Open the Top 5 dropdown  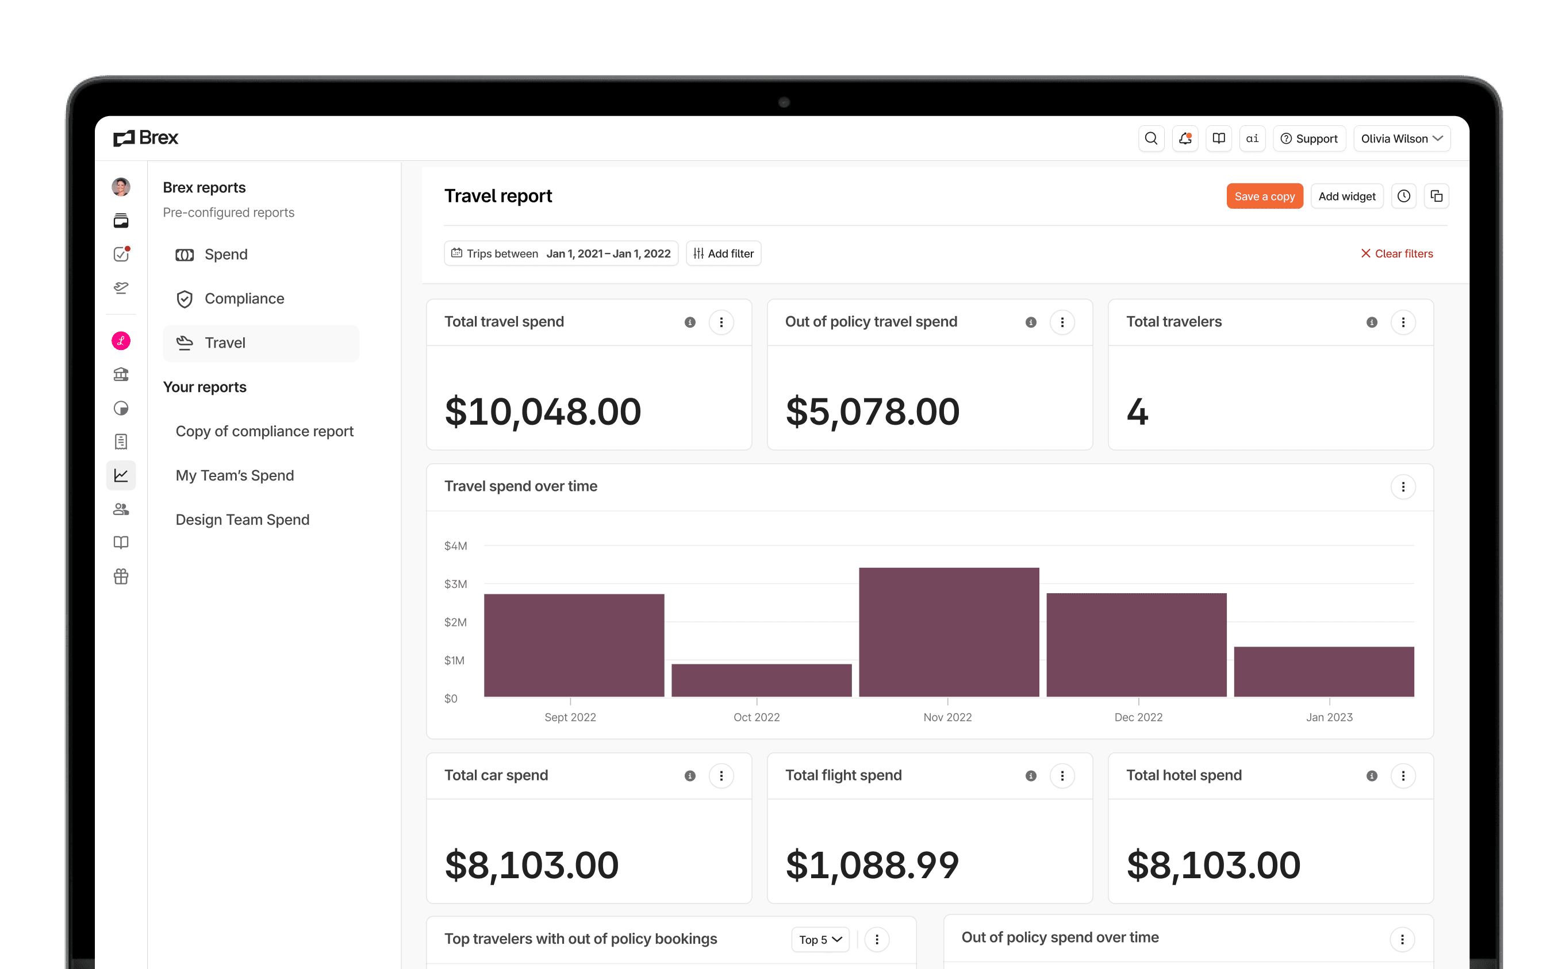tap(820, 940)
